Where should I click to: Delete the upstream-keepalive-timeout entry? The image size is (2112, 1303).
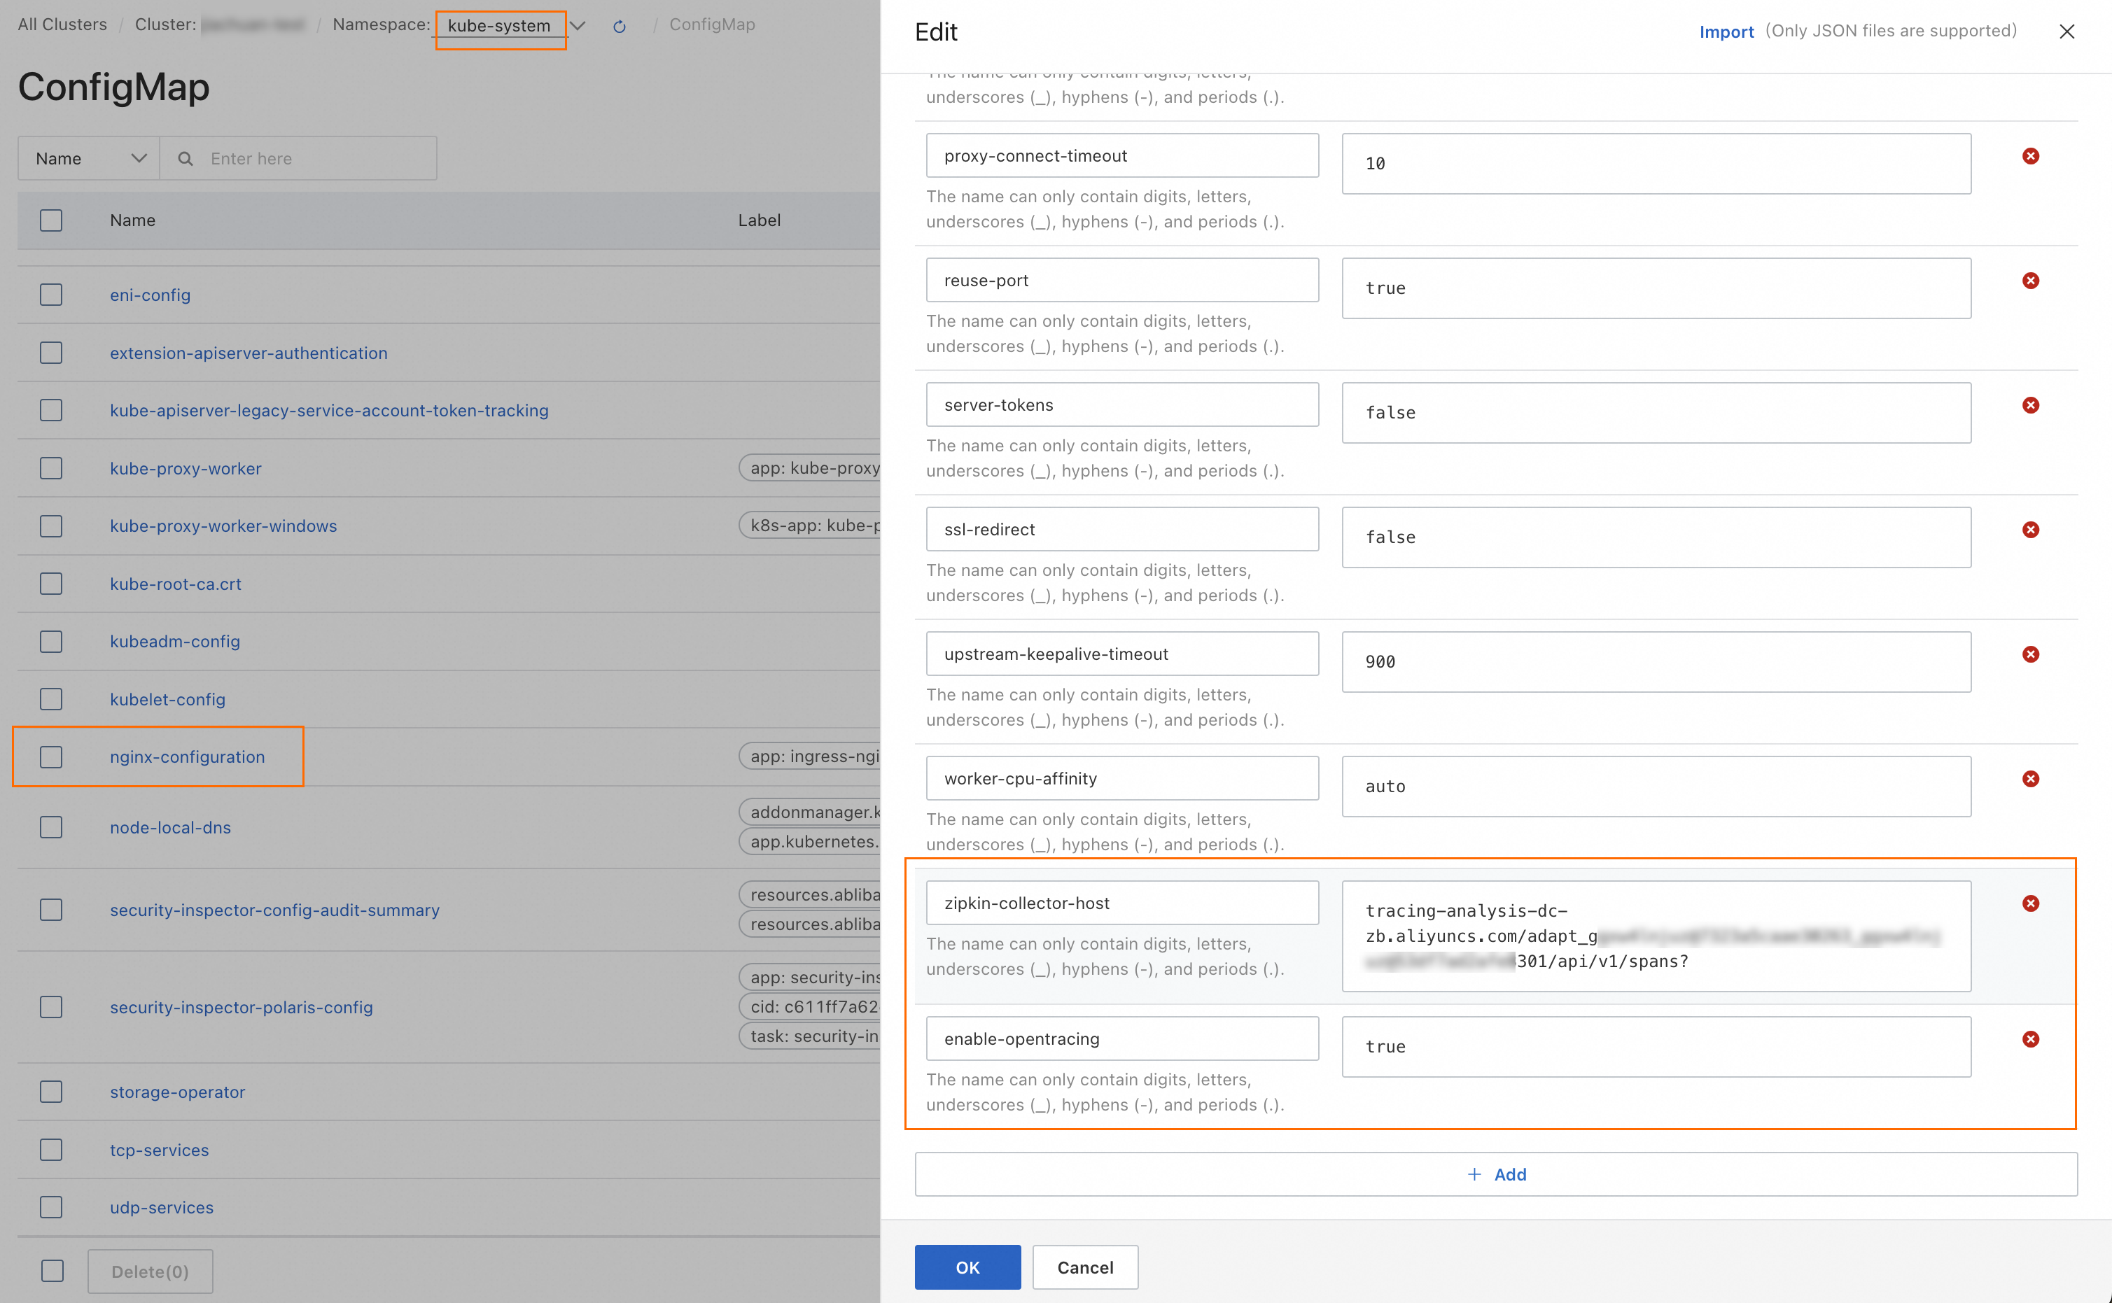coord(2030,654)
